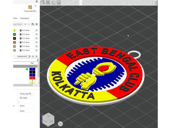Click the Arrange objects layout icon
This screenshot has width=171, height=128.
(x=59, y=2)
